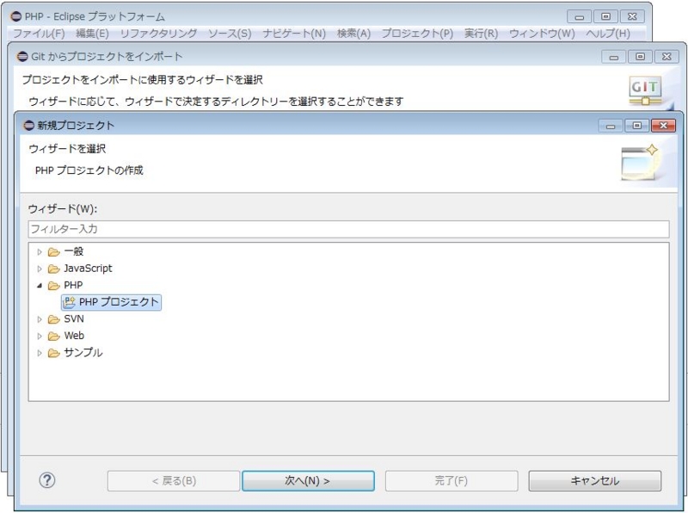
Task: Maximize the Git import dialog window
Action: 640,57
